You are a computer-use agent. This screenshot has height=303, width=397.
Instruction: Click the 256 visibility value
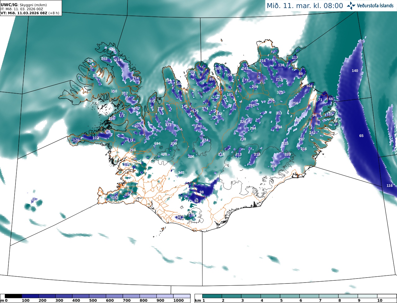click(295, 103)
